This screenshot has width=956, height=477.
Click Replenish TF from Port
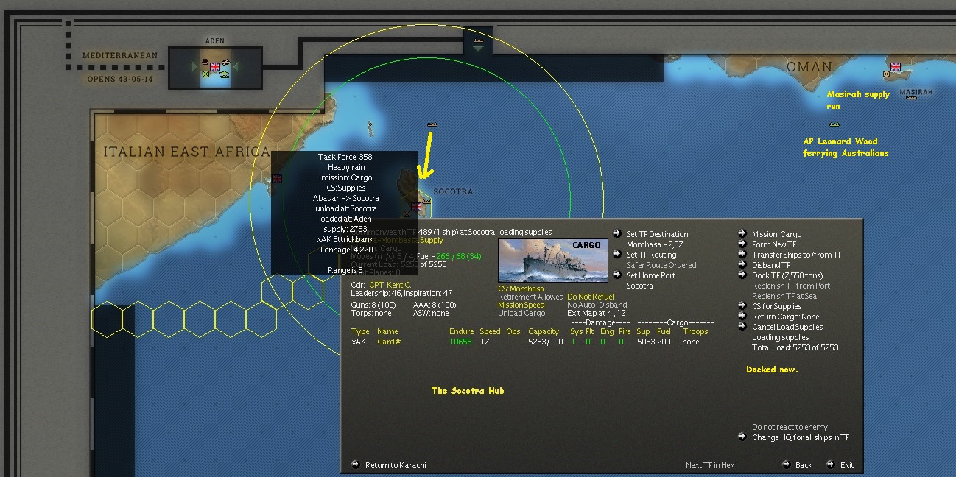click(790, 286)
